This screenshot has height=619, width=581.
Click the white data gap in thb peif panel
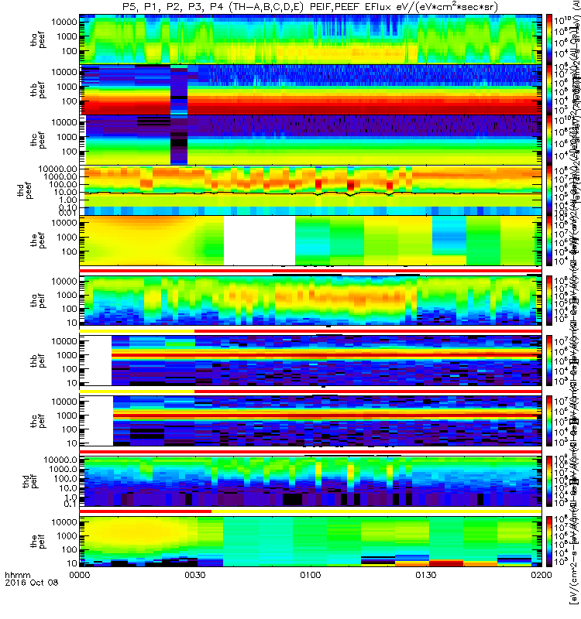[x=95, y=361]
